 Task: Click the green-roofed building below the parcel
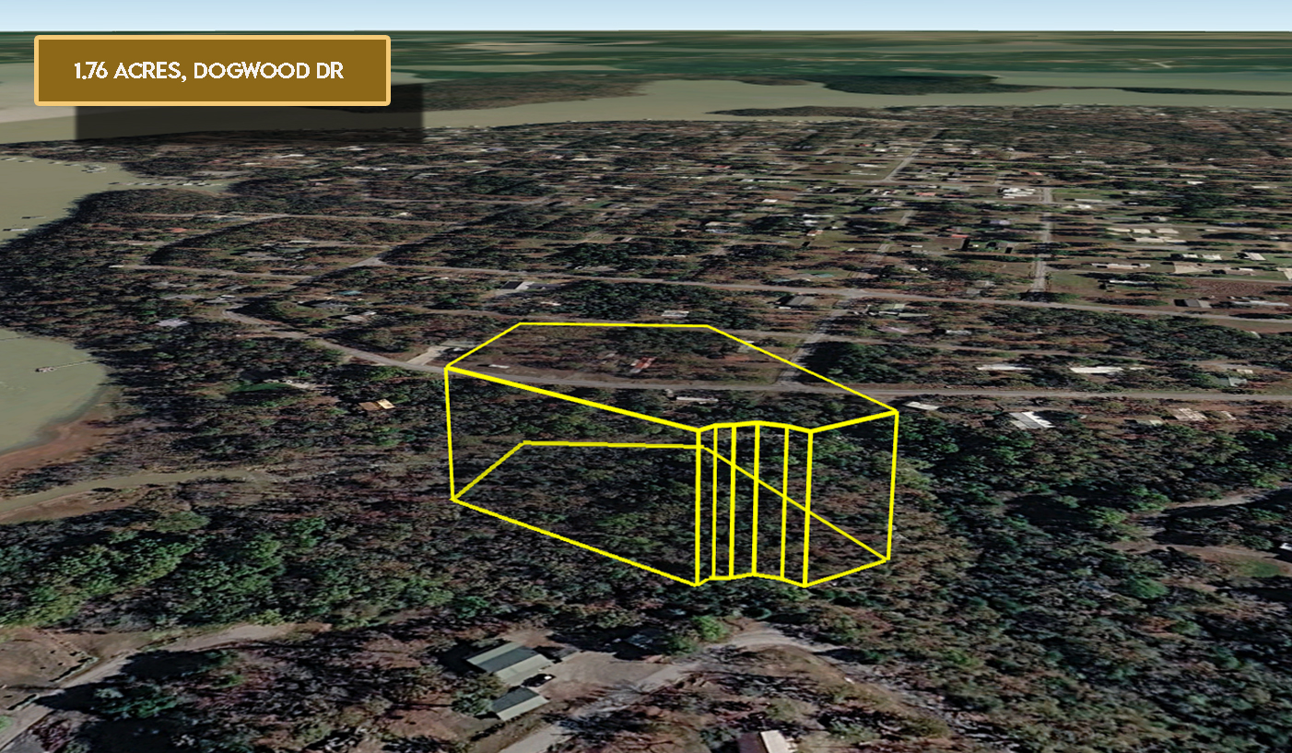coord(509,662)
